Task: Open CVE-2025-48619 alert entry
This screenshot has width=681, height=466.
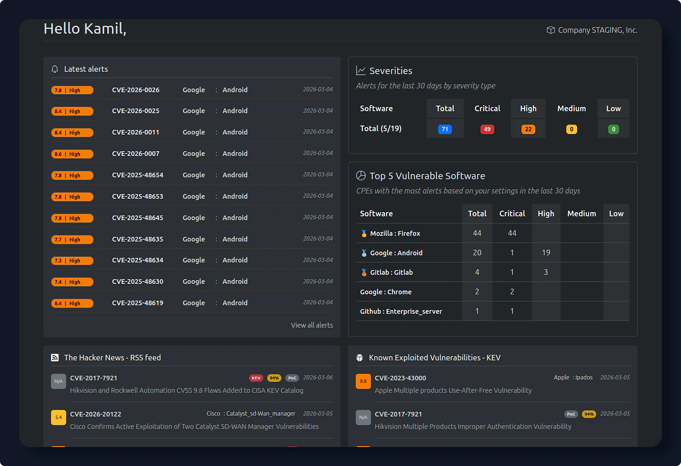Action: pos(138,303)
